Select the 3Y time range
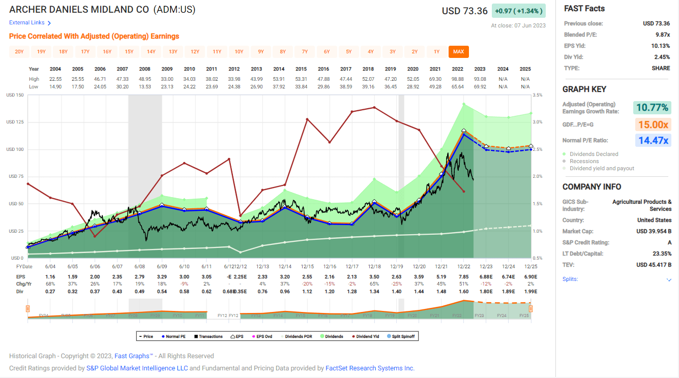The width and height of the screenshot is (679, 378). click(x=393, y=52)
